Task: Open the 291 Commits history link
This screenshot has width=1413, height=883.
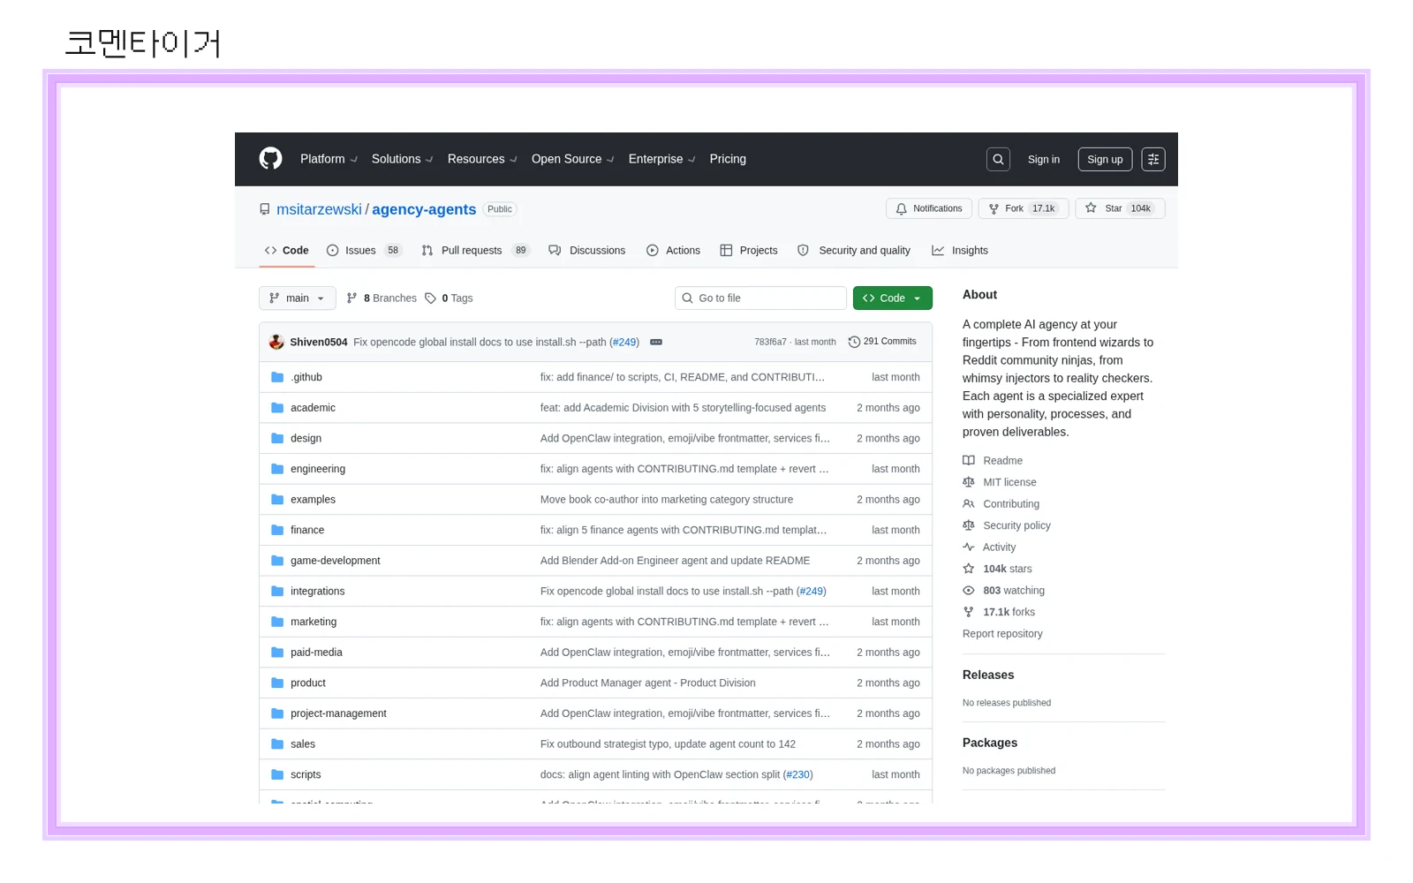Action: [882, 342]
